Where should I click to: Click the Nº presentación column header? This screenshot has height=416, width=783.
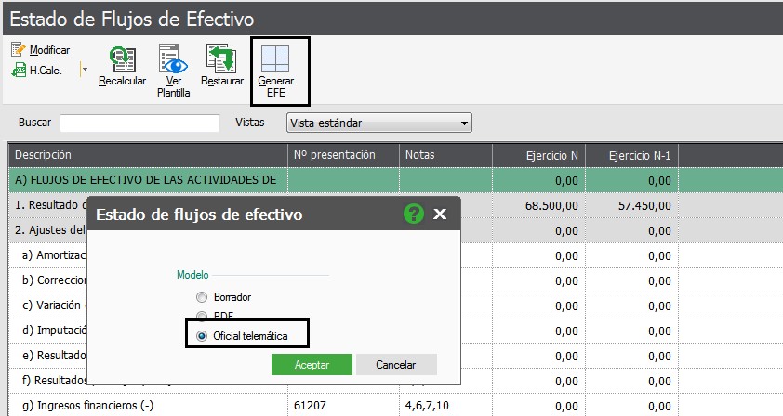[343, 155]
